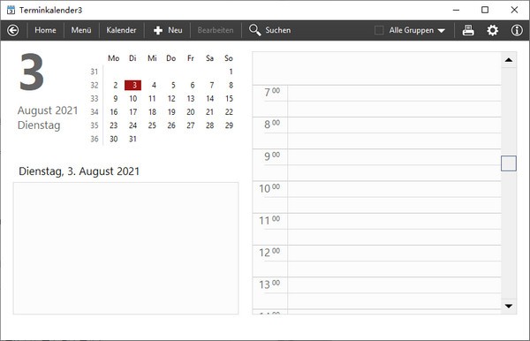
Task: Open the Menü toolbar item
Action: pyautogui.click(x=81, y=30)
